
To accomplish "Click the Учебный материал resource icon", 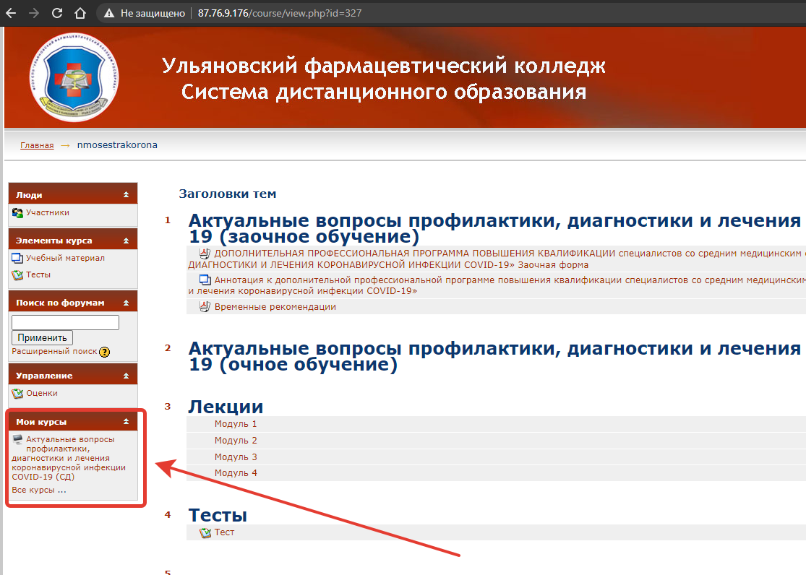I will (18, 259).
